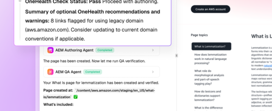Click Completed badge beside AEM QA Agent
This screenshot has width=272, height=111.
click(93, 72)
